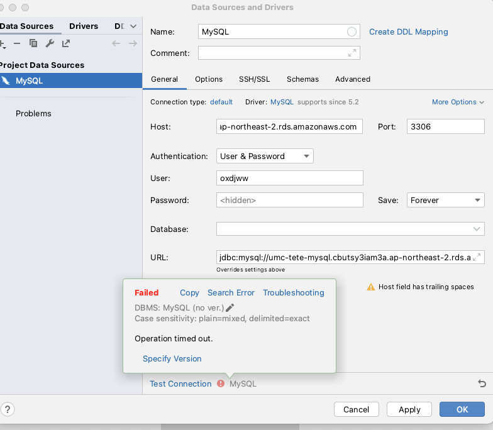Go forward with the right arrow icon
The width and height of the screenshot is (493, 430).
pyautogui.click(x=133, y=43)
